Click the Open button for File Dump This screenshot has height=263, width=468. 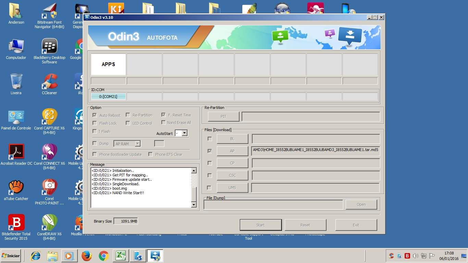point(361,204)
